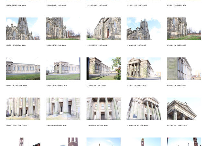
Task: View distant portico building photo across grass
Action: pos(63,69)
